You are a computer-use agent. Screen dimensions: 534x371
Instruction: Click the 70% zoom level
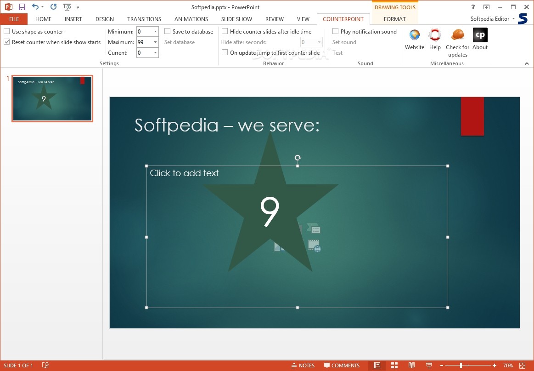pyautogui.click(x=508, y=365)
